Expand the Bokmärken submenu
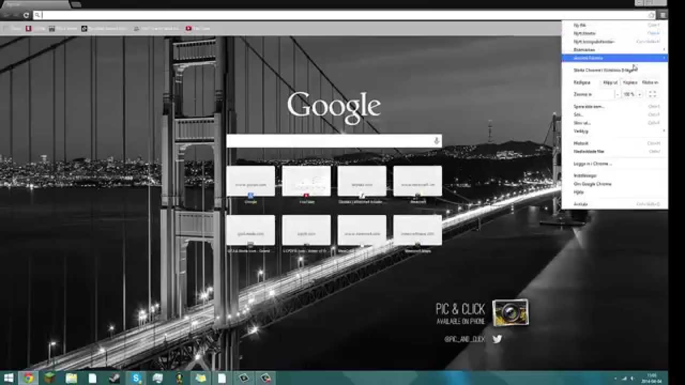Viewport: 685px width, 385px height. coord(614,50)
